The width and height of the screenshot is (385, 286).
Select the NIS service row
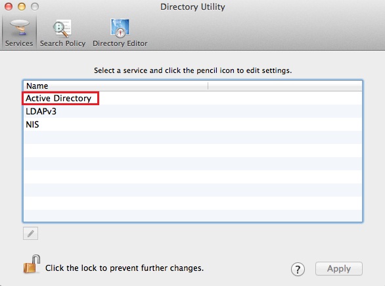[192, 124]
